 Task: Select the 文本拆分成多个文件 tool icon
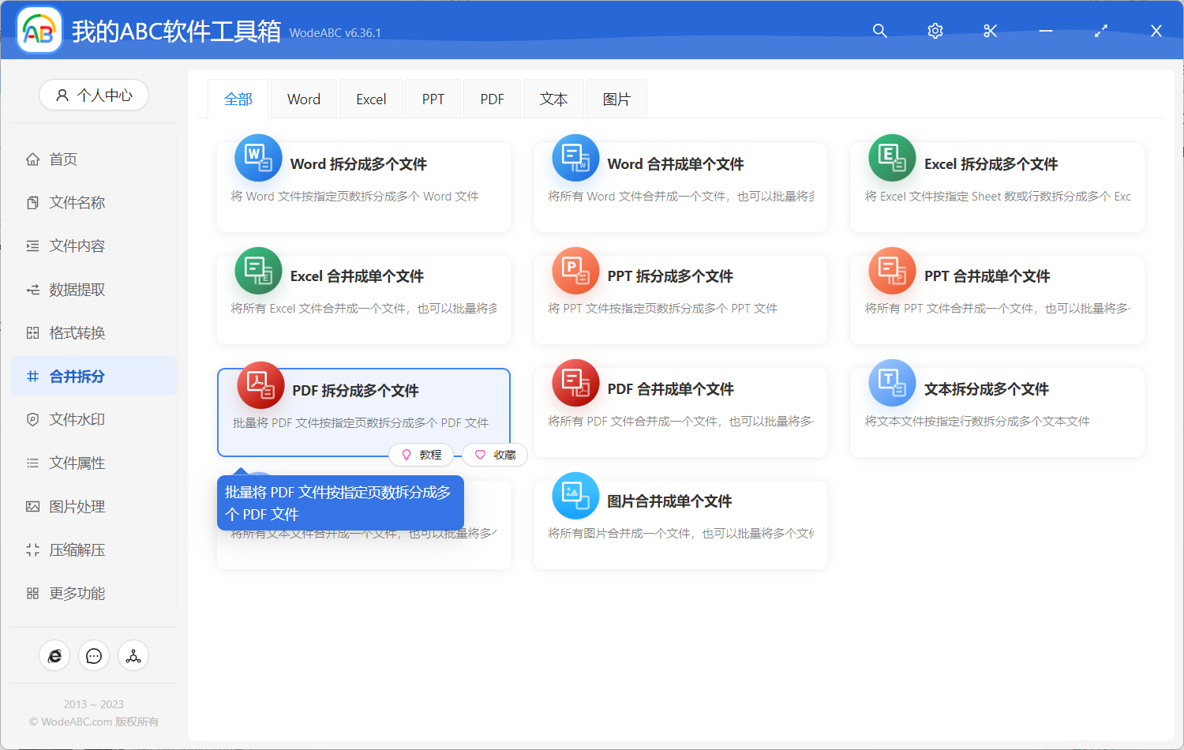pyautogui.click(x=892, y=383)
